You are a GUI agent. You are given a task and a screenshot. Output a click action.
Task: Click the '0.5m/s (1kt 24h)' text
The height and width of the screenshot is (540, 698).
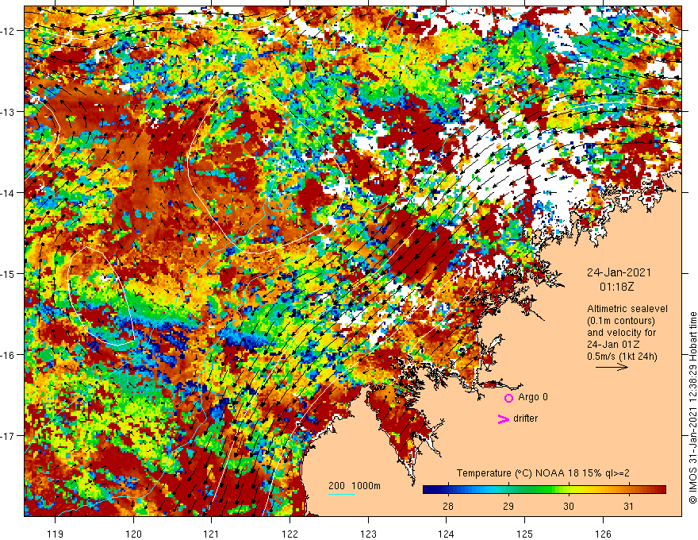coord(622,356)
